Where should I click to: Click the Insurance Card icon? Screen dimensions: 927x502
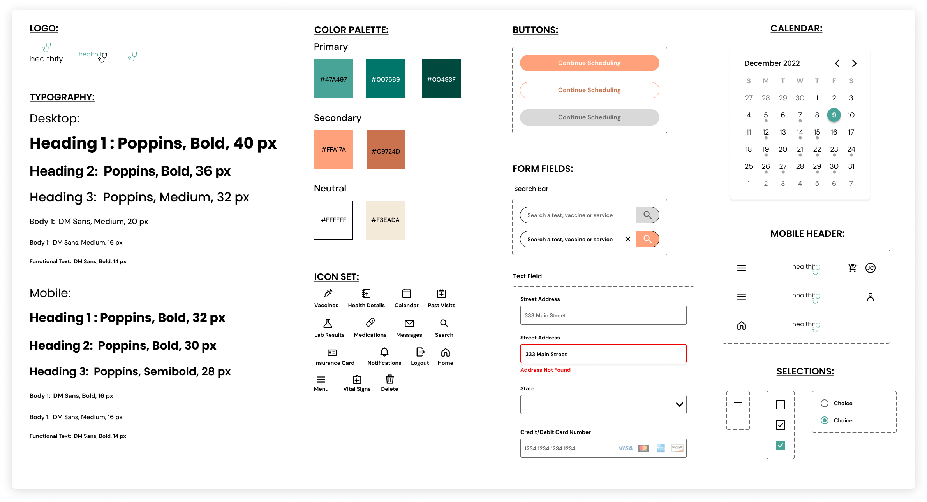[332, 353]
